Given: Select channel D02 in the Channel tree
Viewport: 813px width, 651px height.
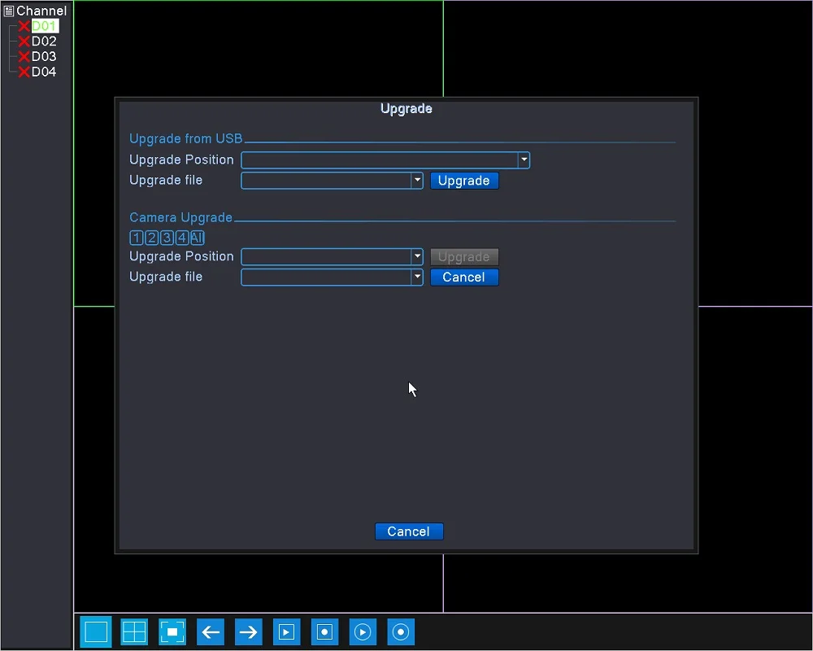Looking at the screenshot, I should click(x=44, y=41).
